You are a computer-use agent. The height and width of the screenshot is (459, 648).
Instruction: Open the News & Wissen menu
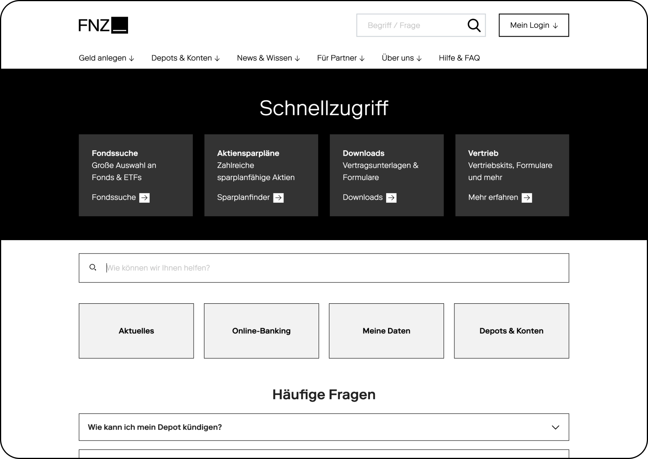click(x=268, y=58)
